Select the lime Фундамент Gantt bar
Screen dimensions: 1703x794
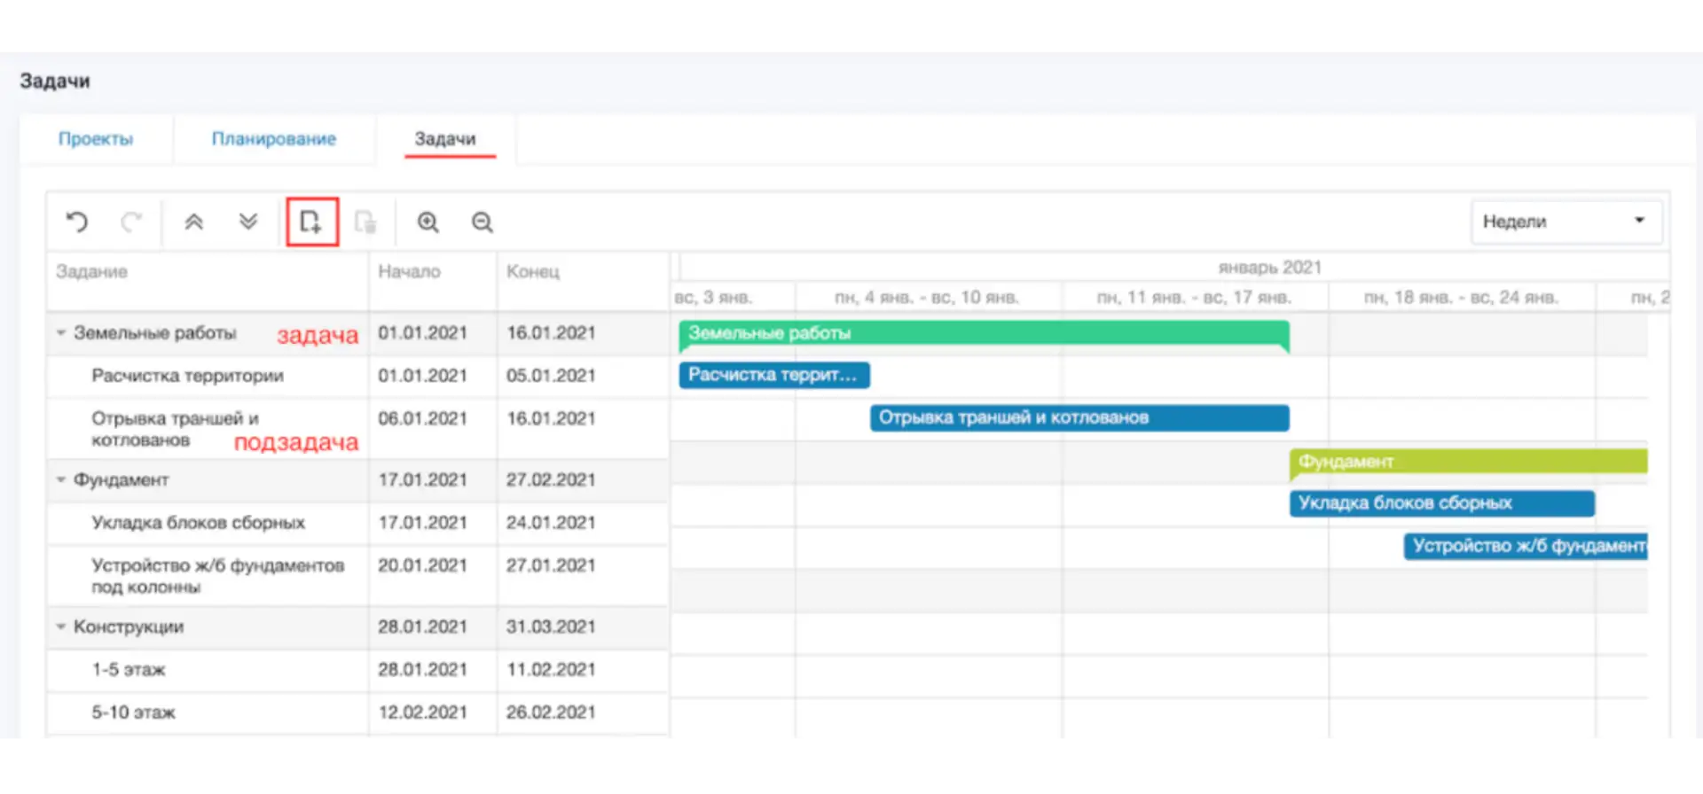coord(1469,463)
